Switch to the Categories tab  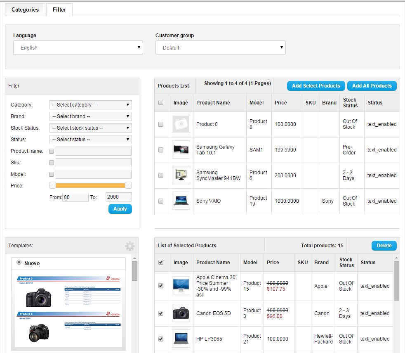[25, 9]
